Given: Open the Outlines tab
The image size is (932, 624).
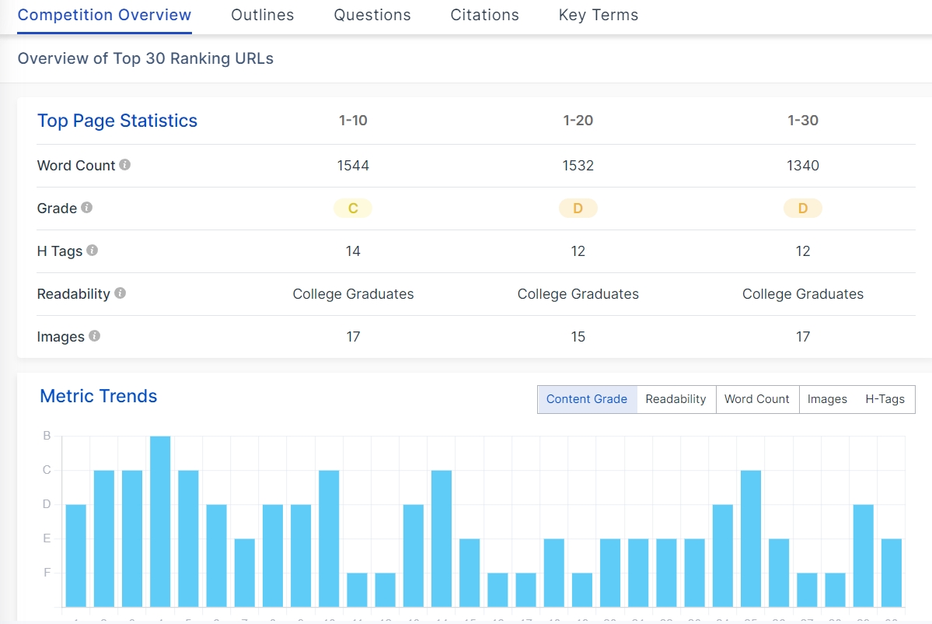Looking at the screenshot, I should point(263,15).
